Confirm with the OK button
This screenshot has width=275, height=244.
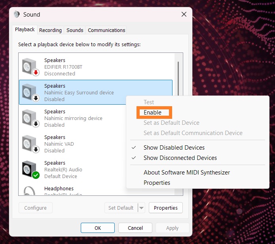98,228
